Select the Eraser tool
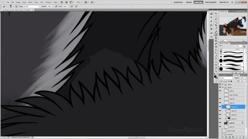This screenshot has width=248, height=139. tap(216, 44)
